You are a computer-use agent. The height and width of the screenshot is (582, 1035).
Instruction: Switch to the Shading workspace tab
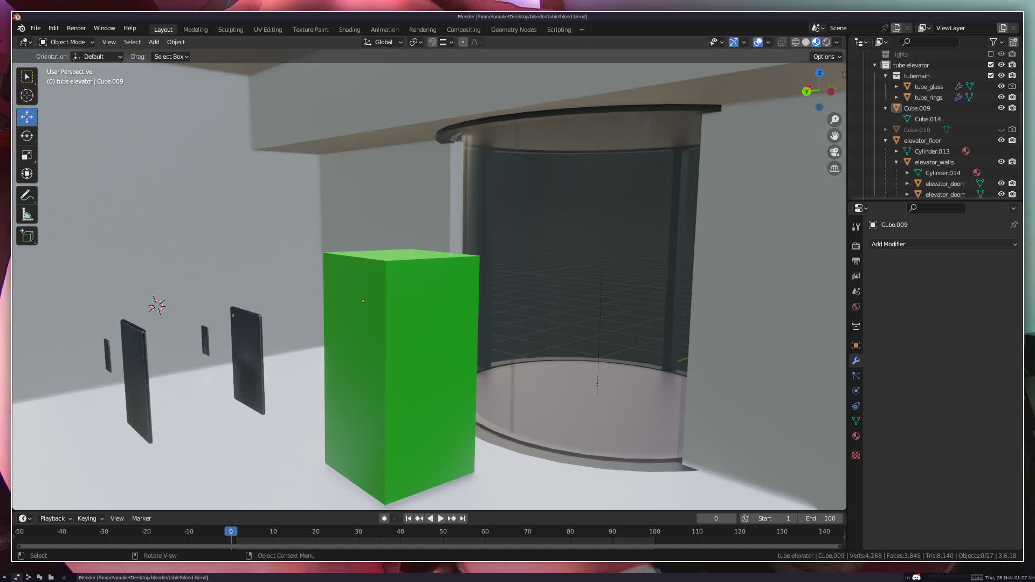click(349, 30)
